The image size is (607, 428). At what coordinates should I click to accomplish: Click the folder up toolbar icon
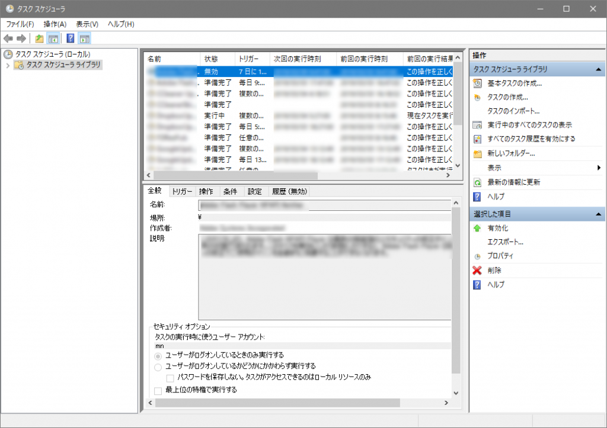(39, 38)
